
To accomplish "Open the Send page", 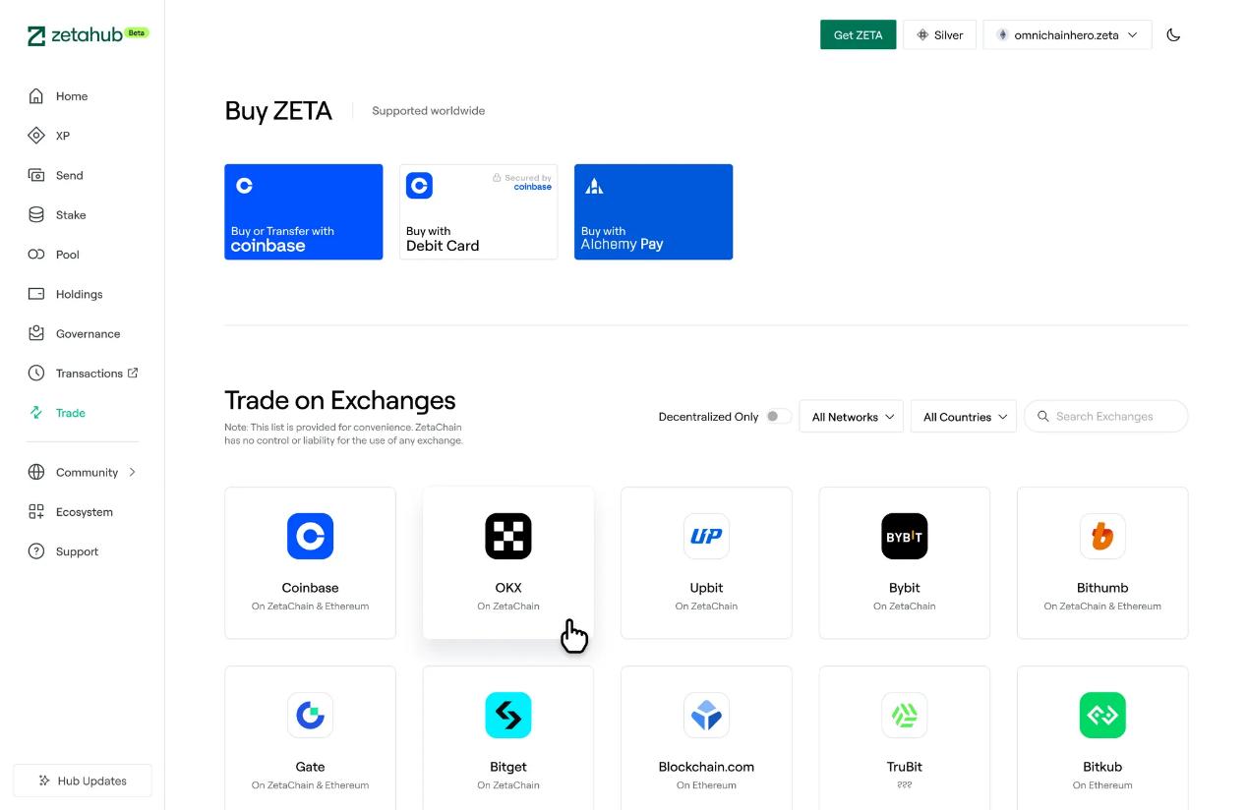I will (x=69, y=175).
